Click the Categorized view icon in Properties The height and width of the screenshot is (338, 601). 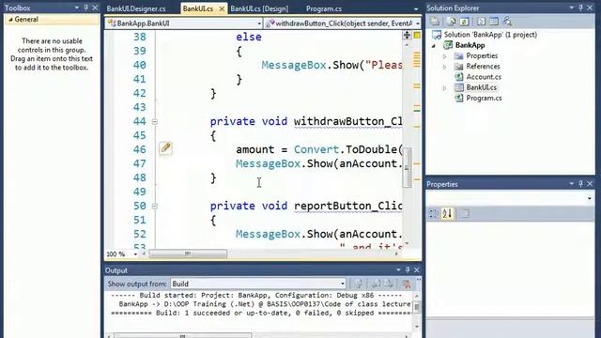pyautogui.click(x=434, y=214)
